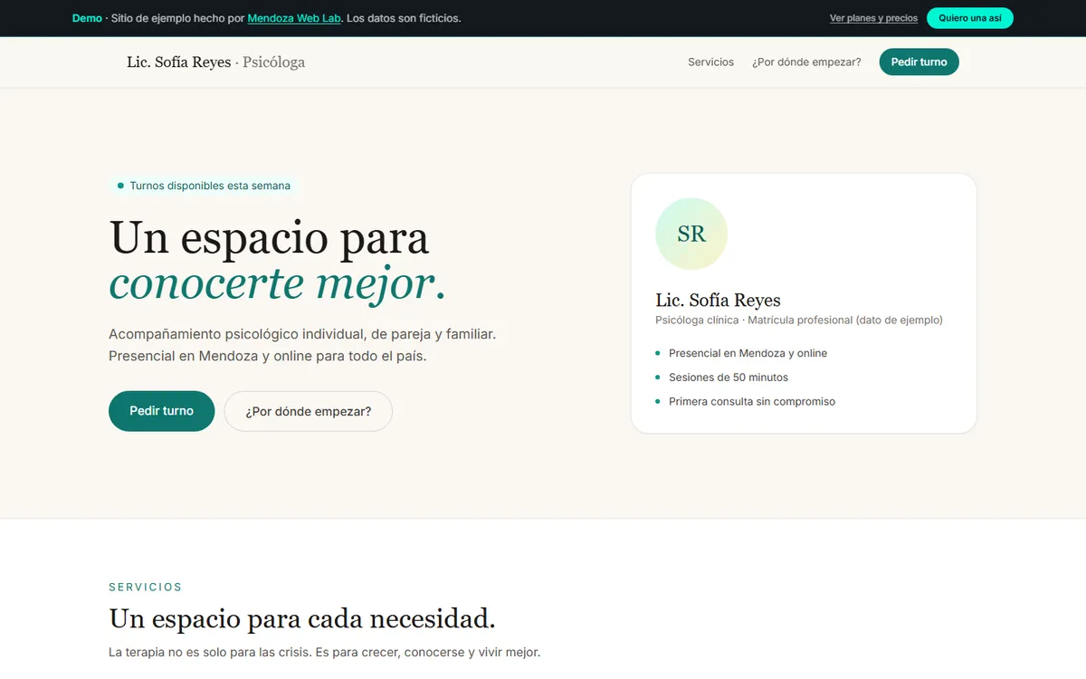
Task: Click the ¿Por dónde empezar? hero button
Action: pyautogui.click(x=309, y=411)
